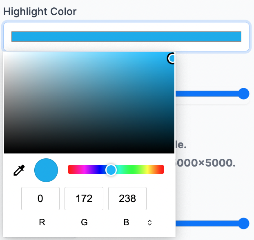Pick a color with the eyedropper tool
The width and height of the screenshot is (254, 240).
19,170
